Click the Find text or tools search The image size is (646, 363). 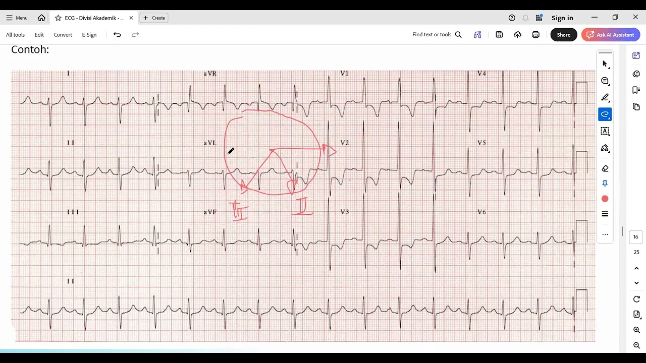437,35
